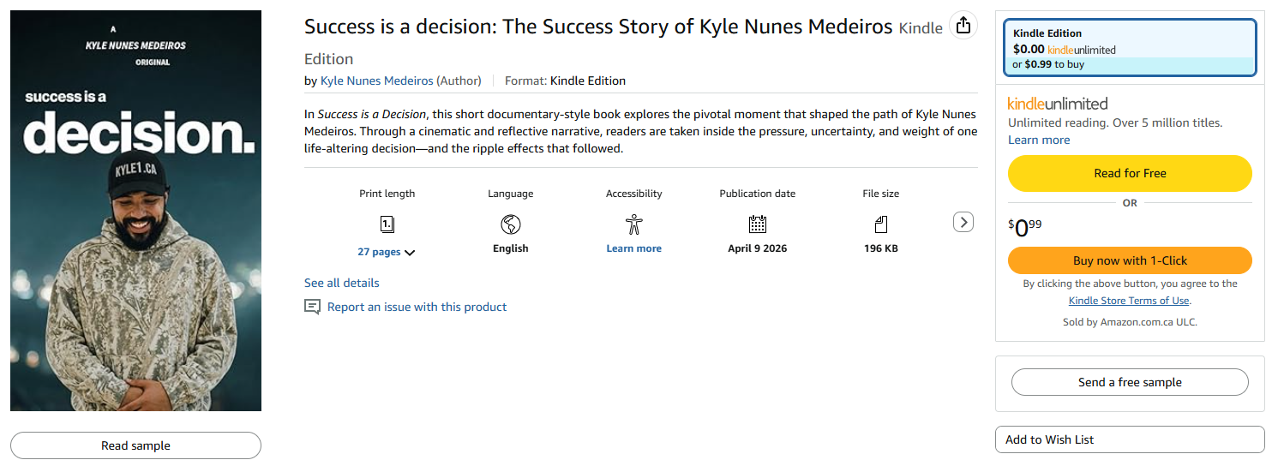Viewport: 1284px width, 472px height.
Task: Click Learn more under Accessibility
Action: [x=633, y=248]
